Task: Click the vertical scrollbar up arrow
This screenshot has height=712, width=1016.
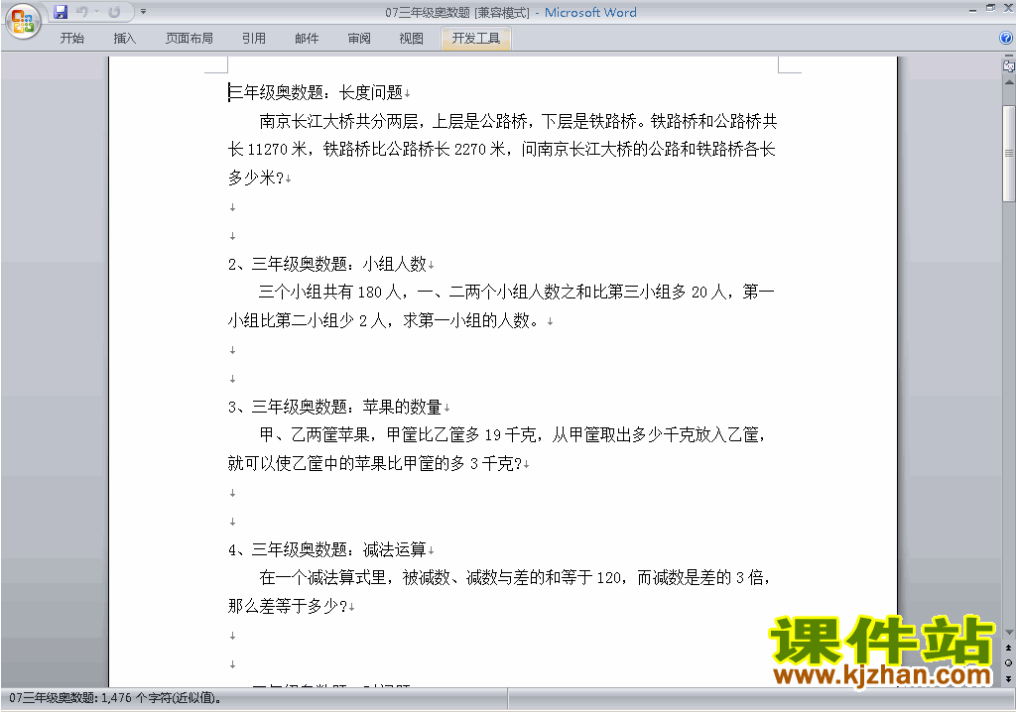Action: coord(1009,82)
